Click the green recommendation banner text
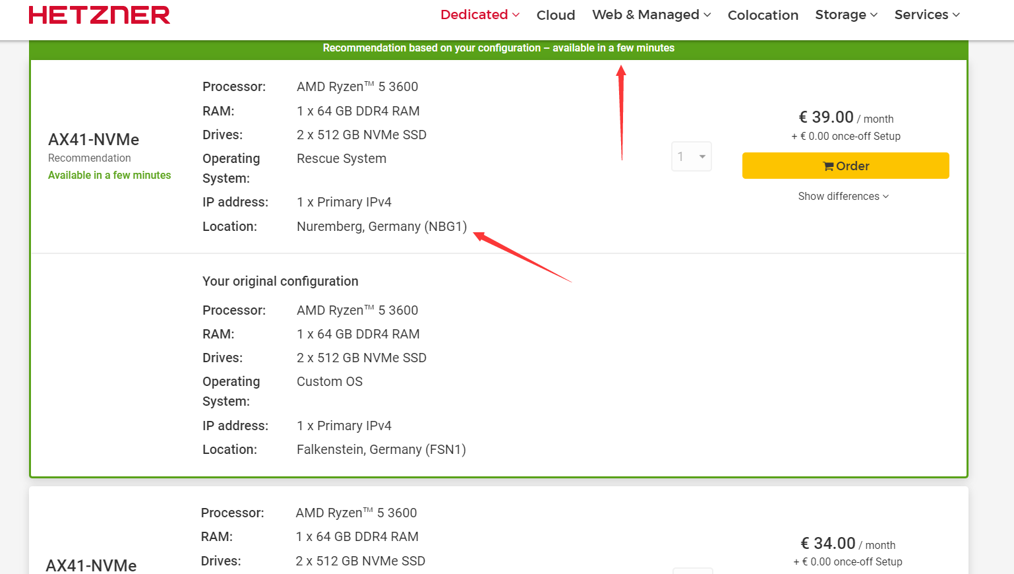 click(x=498, y=48)
